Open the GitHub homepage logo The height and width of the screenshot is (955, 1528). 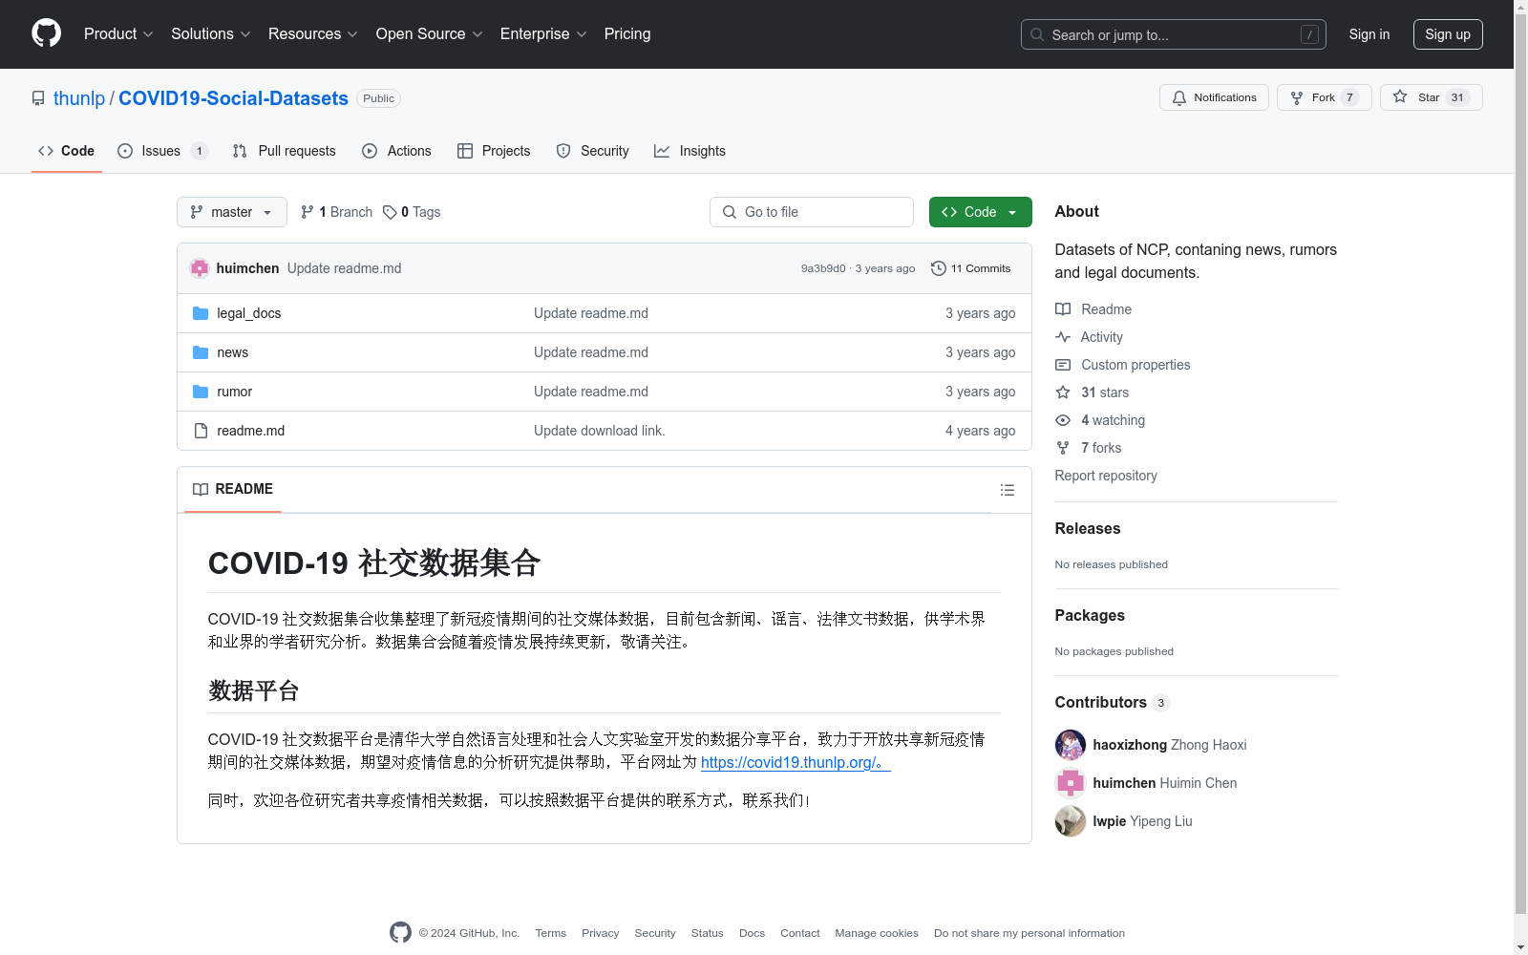46,33
